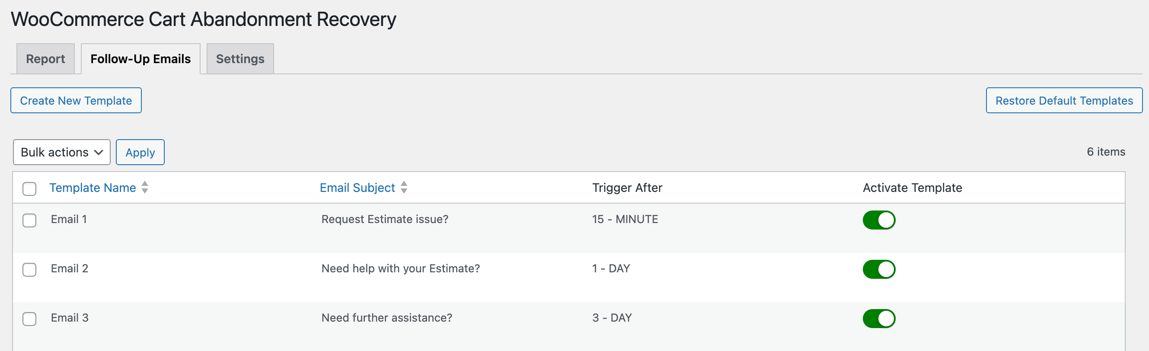The width and height of the screenshot is (1149, 351).
Task: Open the Settings tab
Action: pos(240,59)
